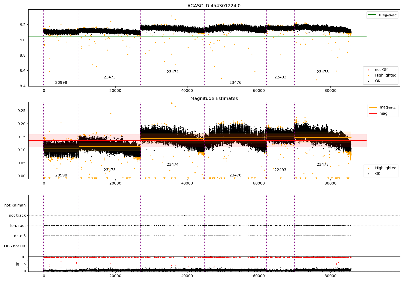Screen dimensions: 404x282
Task: Click the 'Ion. rad.' axis label
Action: 18,226
